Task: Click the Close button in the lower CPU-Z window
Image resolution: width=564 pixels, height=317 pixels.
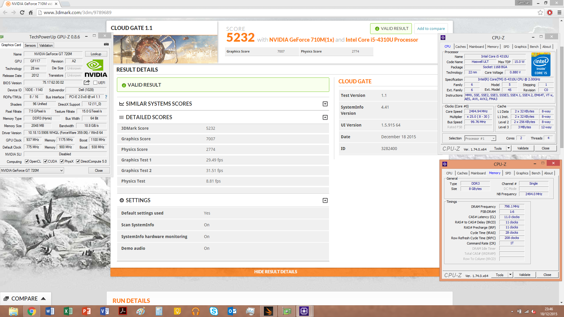Action: point(547,275)
